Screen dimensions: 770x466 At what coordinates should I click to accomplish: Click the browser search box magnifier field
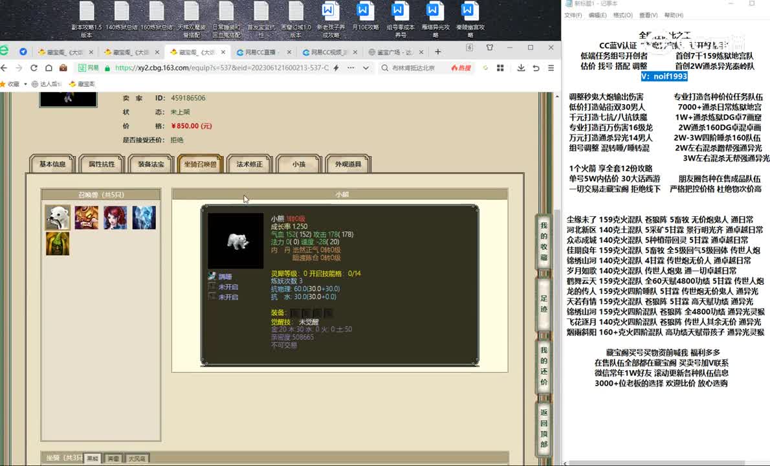coord(413,68)
